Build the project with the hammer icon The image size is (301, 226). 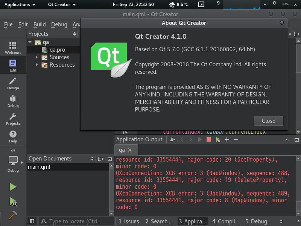pyautogui.click(x=13, y=215)
